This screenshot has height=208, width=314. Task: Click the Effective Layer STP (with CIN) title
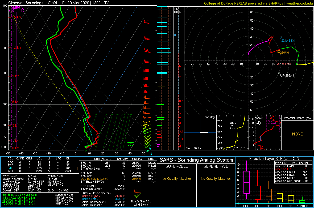274,159
